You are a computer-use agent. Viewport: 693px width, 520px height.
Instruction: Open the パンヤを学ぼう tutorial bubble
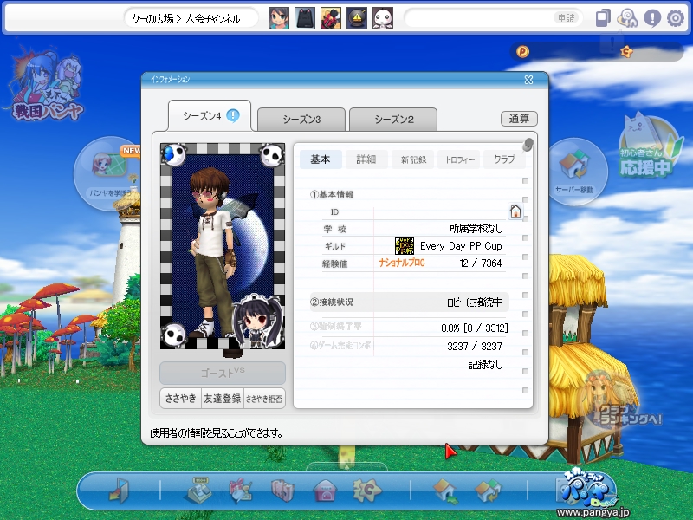click(108, 173)
